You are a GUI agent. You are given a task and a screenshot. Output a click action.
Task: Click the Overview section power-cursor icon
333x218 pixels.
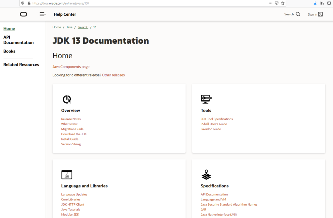pos(67,99)
